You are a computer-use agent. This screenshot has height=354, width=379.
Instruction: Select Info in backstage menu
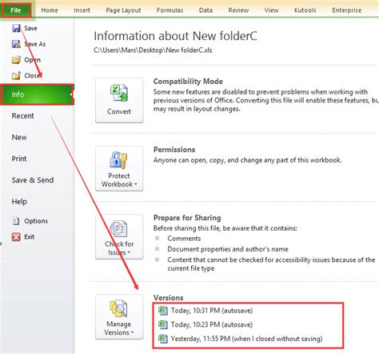[37, 95]
